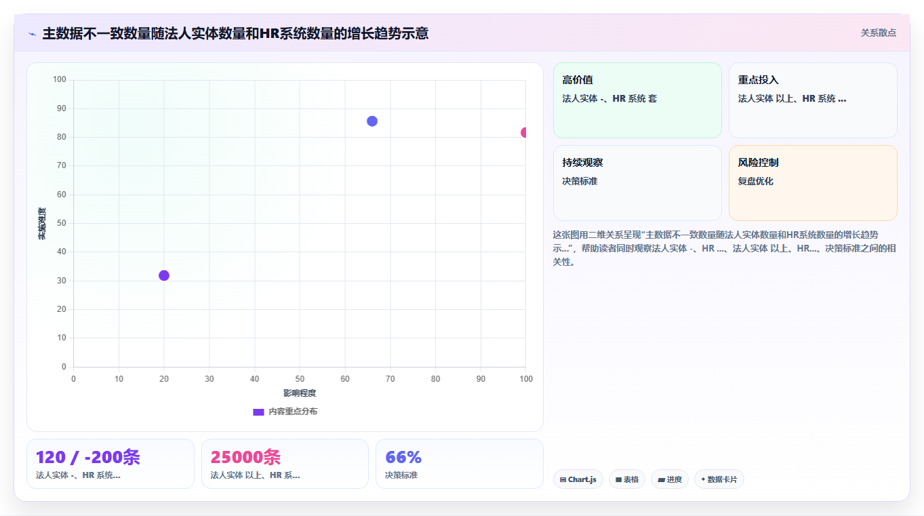The image size is (924, 516).
Task: Click the icon in Chart.js chip
Action: click(563, 479)
